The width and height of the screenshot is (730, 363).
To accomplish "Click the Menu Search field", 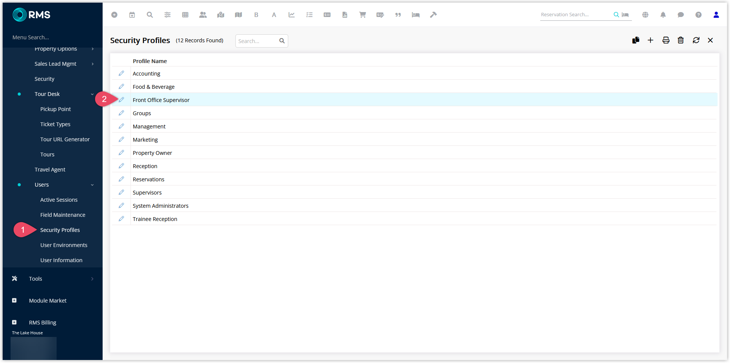I will 52,37.
